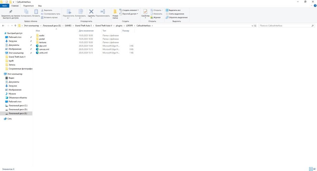Sort by Имя column header
This screenshot has height=171, width=317.
(x=38, y=31)
